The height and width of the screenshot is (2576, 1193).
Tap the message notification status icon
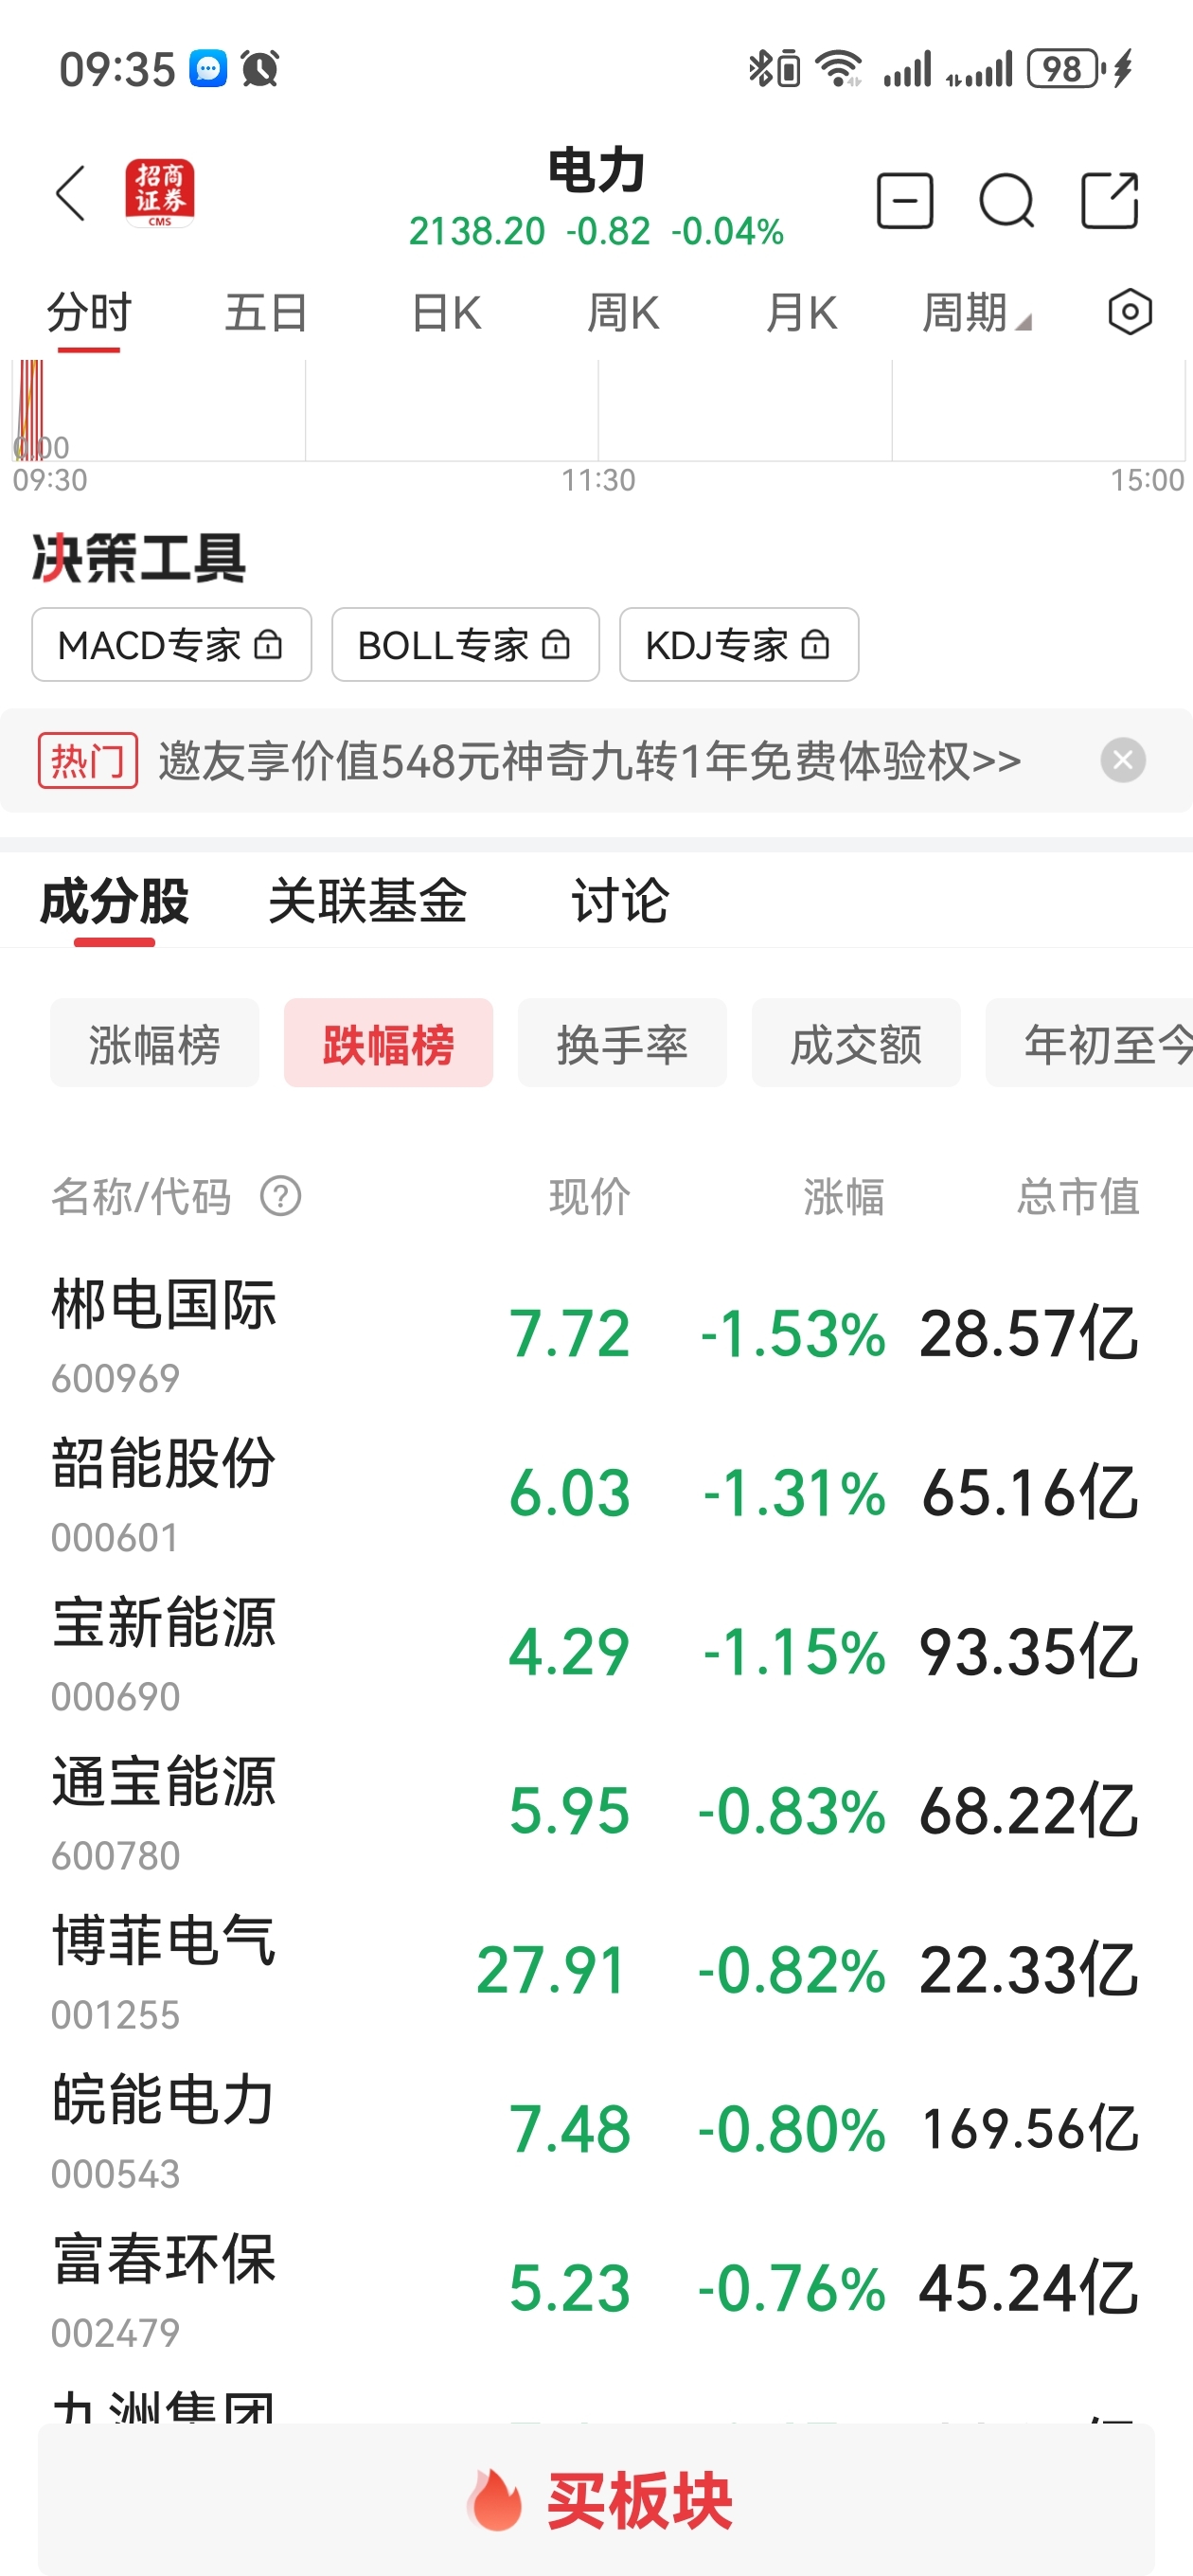pos(209,69)
